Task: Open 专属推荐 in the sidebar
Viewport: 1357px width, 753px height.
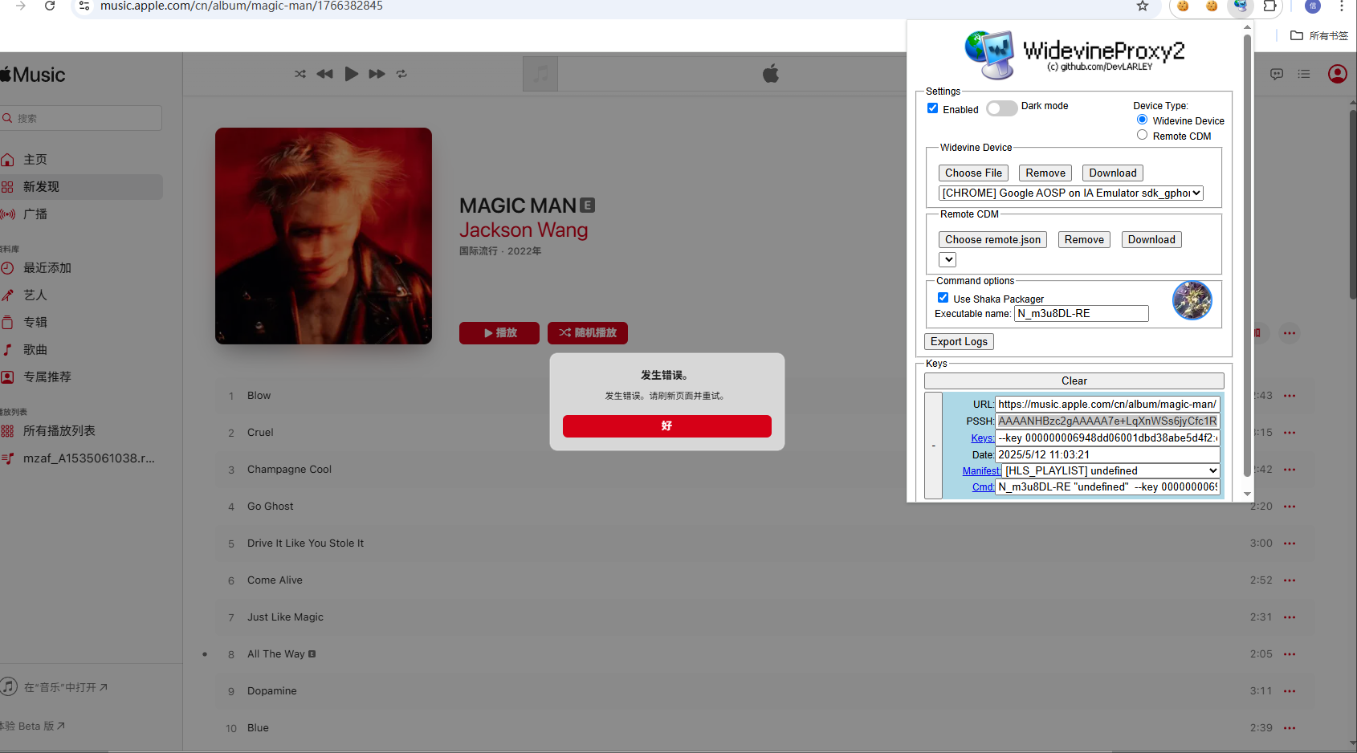Action: [x=47, y=377]
